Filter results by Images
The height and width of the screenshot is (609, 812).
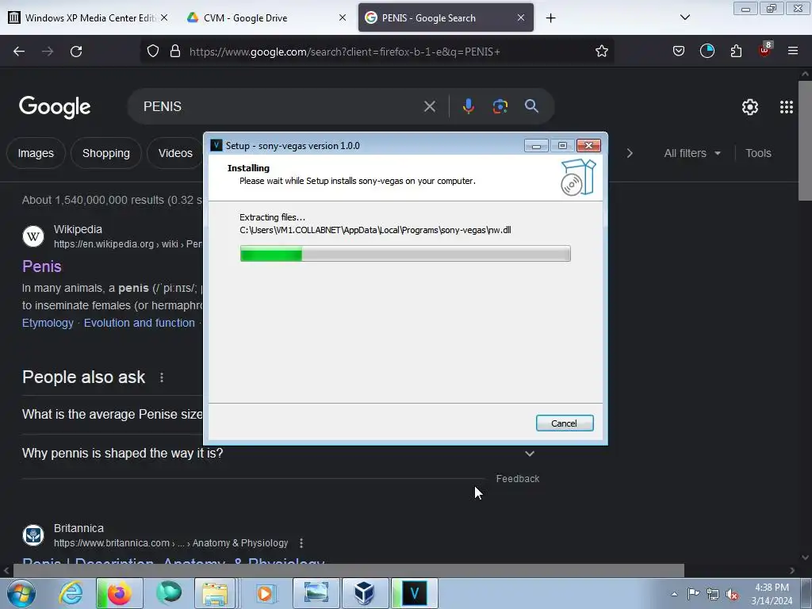point(36,153)
